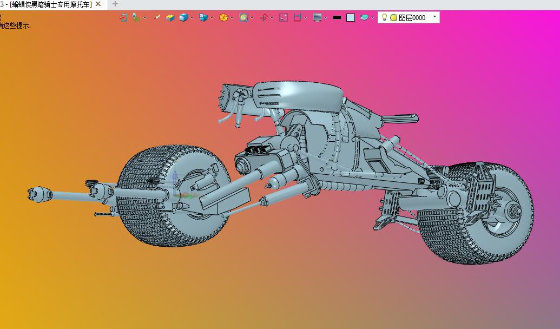Click the light blue face color swatch
The image size is (560, 329).
[x=351, y=17]
